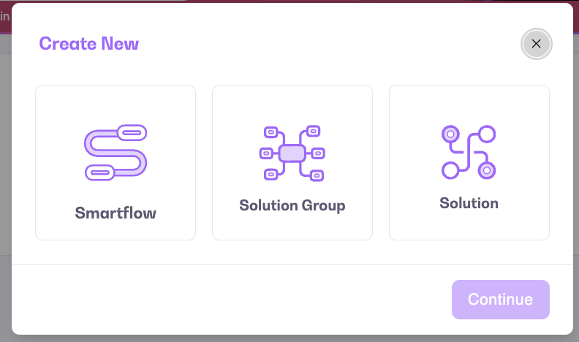Click the central rectangle of Solution Group icon

[292, 153]
